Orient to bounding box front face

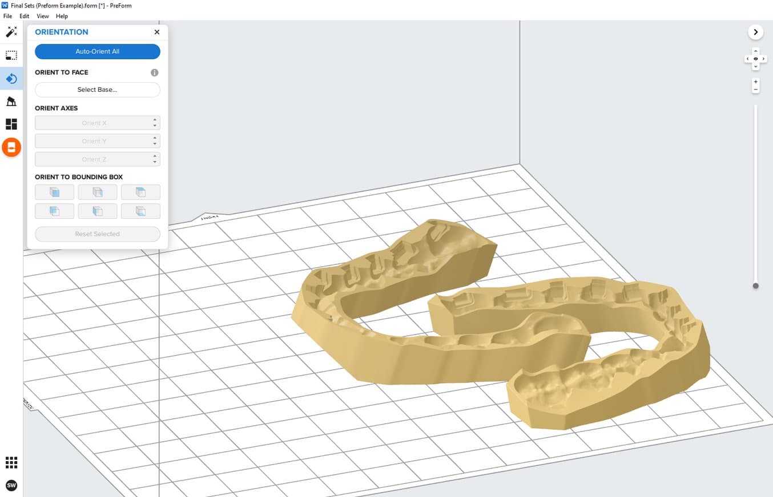pos(54,192)
